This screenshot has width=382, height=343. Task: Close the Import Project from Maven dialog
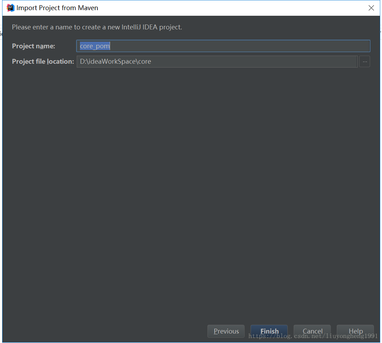coord(371,8)
